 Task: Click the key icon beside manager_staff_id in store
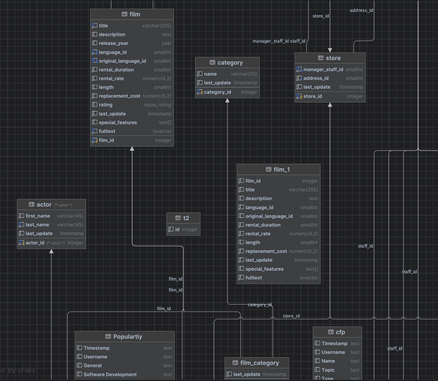pyautogui.click(x=300, y=69)
